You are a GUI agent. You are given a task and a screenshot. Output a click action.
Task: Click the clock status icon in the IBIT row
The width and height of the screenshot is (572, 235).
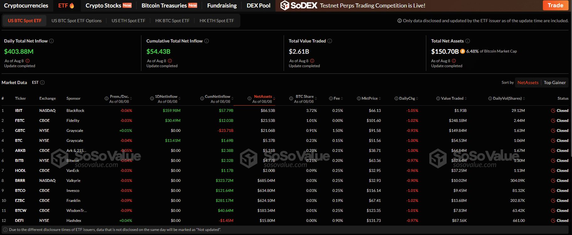tap(553, 111)
